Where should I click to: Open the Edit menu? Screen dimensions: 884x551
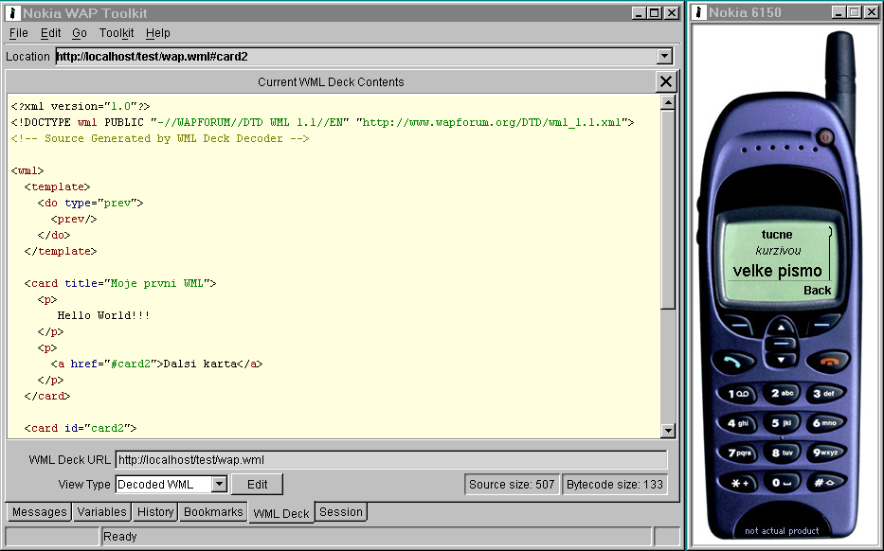[50, 33]
